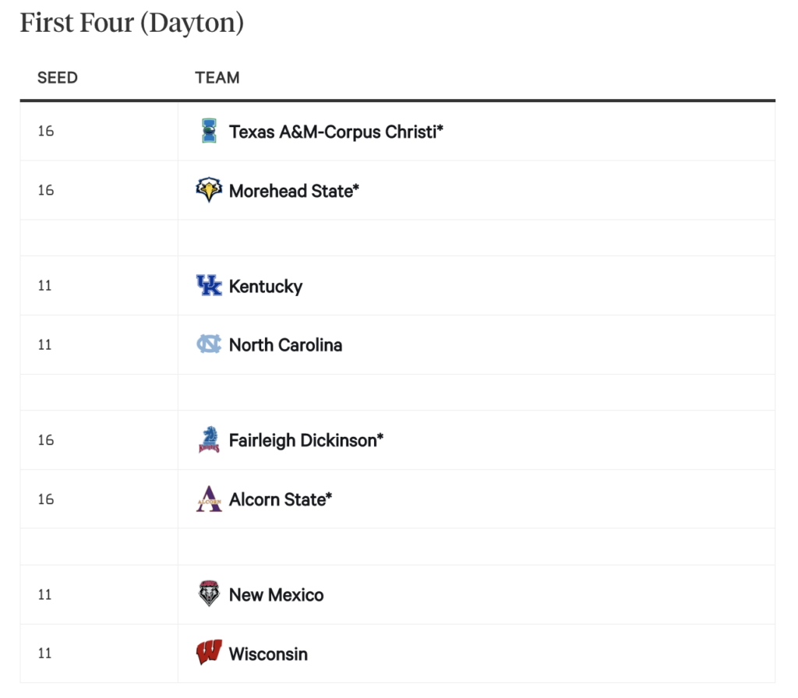
Task: Click the TEAM column header
Action: point(217,78)
